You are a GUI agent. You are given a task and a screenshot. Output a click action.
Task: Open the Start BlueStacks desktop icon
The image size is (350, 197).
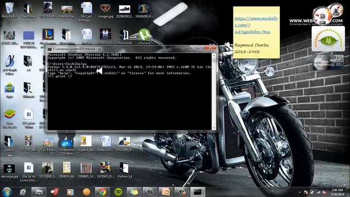point(9,119)
